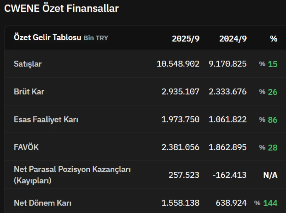Select Esas Faaliyet Karı value 1.973.750
The width and height of the screenshot is (286, 213).
click(180, 119)
